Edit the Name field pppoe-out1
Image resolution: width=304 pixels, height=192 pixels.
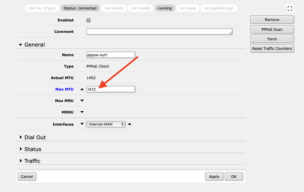click(111, 55)
